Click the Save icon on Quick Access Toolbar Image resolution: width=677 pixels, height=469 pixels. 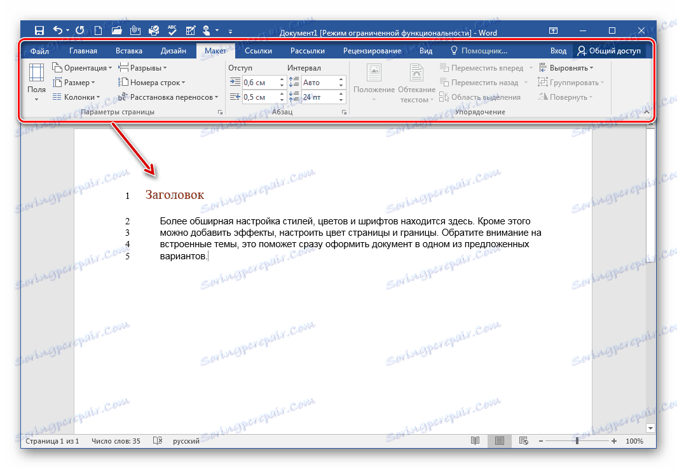pos(39,30)
